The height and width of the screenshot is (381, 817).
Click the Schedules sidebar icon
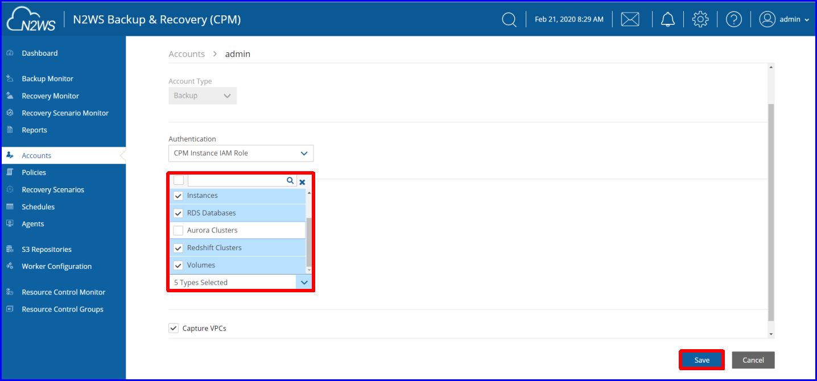[x=10, y=206]
